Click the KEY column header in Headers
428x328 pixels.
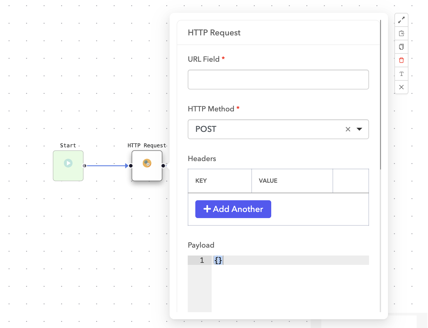tap(201, 181)
